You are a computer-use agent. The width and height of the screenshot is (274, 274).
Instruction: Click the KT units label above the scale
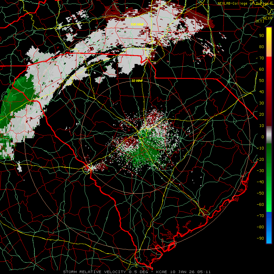(x=260, y=21)
